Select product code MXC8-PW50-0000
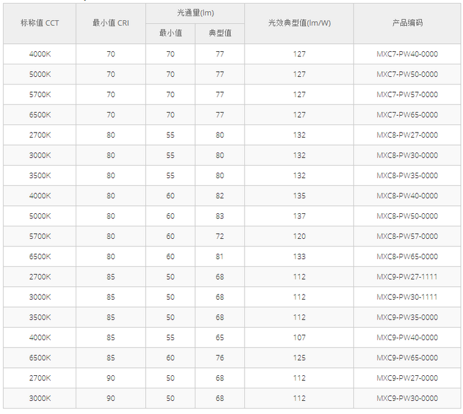Viewport: 463px width, 414px height. (x=407, y=216)
